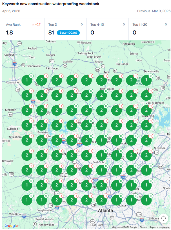Click the SoLV 100.0% badge
Screen dimensions: 171x230
click(x=68, y=33)
